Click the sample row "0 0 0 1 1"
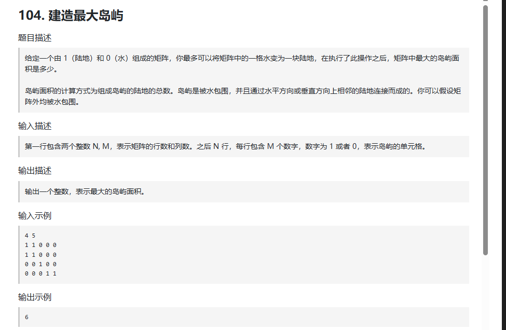The width and height of the screenshot is (506, 330). point(40,273)
